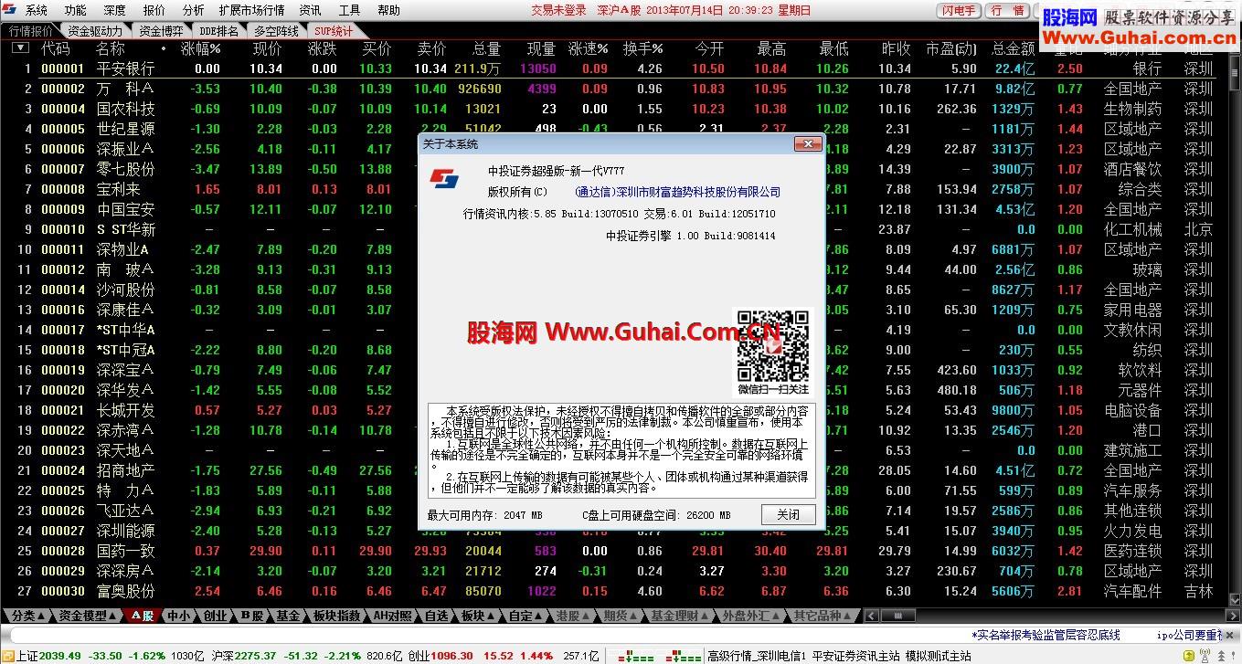Screen dimensions: 1242x664
Task: Open the 功能 menu
Action: [76, 10]
